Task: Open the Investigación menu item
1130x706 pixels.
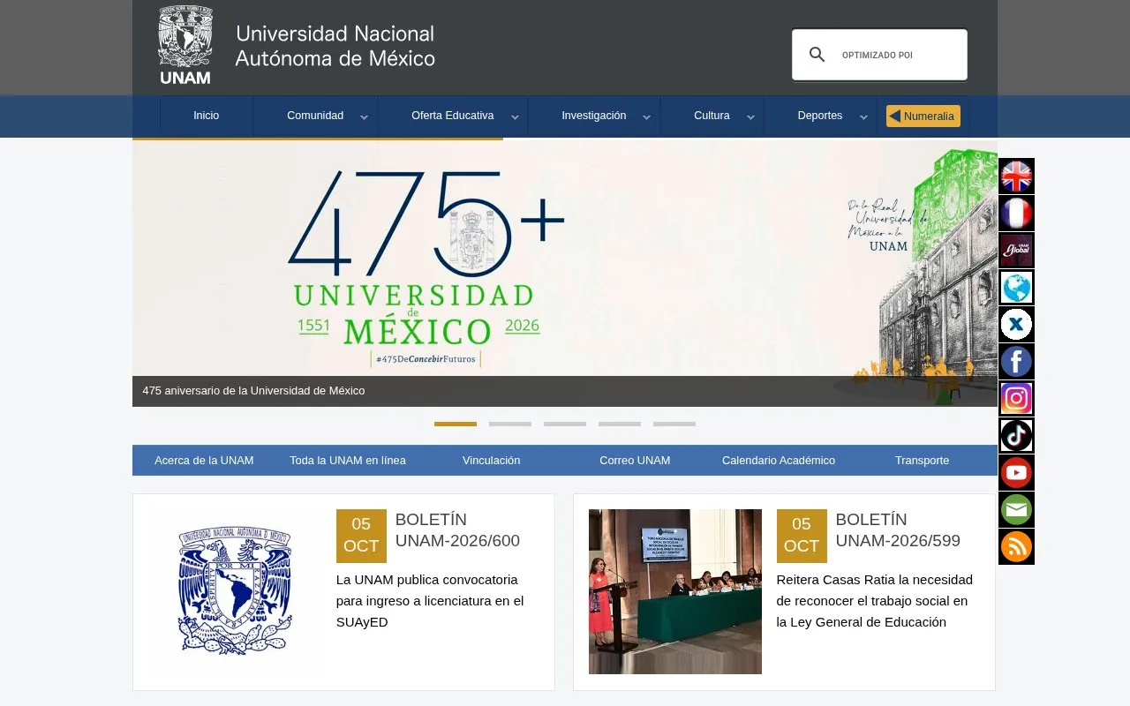Action: 594,116
